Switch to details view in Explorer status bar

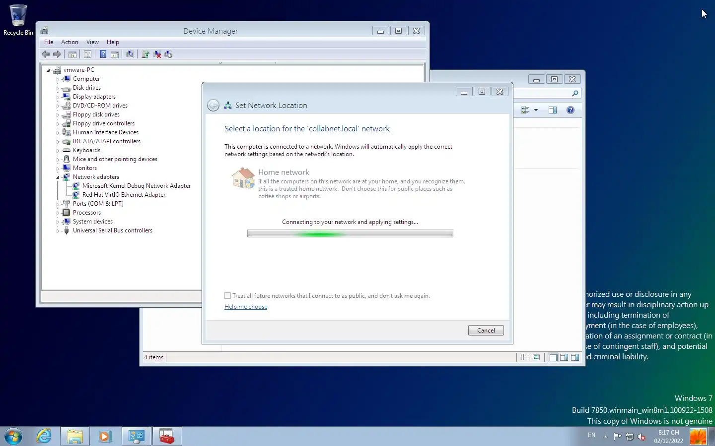pos(525,357)
